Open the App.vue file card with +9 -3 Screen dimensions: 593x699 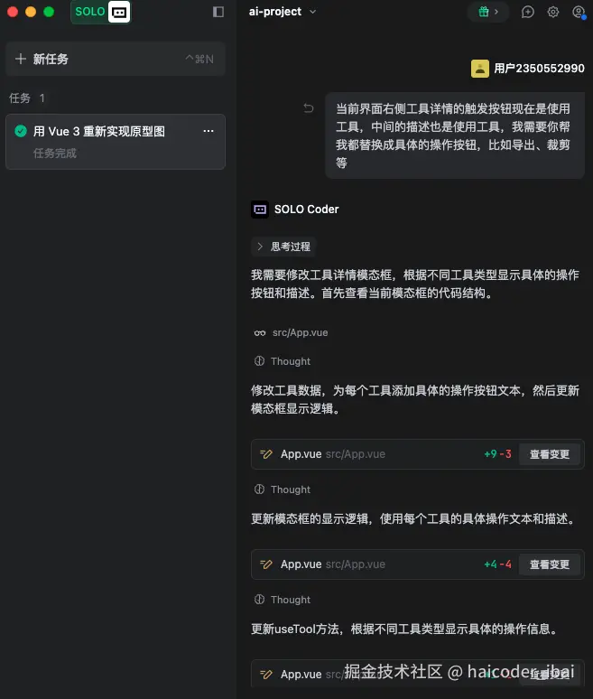coord(418,454)
